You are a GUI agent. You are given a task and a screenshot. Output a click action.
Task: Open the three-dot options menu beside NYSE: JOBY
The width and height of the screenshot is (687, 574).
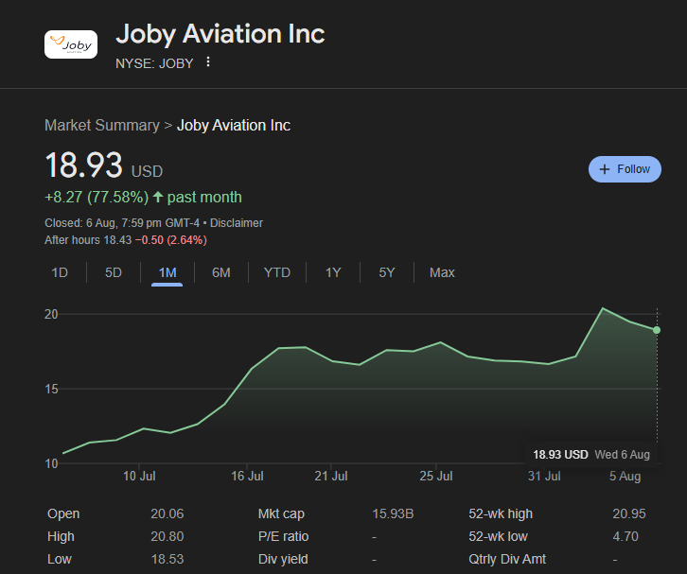(x=208, y=62)
